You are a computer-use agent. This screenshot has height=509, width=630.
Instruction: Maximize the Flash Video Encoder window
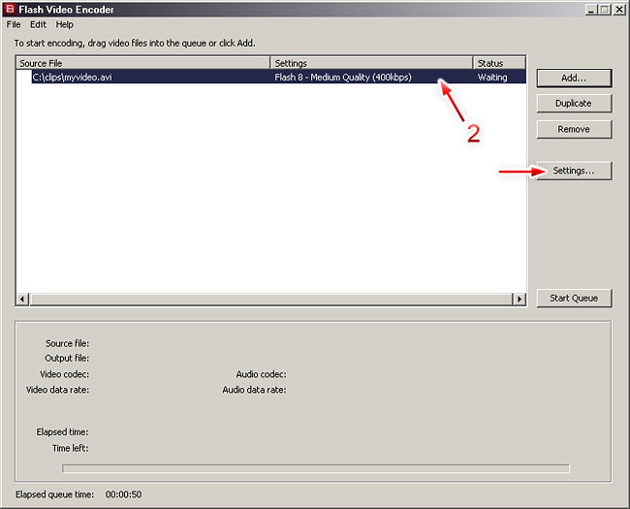click(604, 10)
